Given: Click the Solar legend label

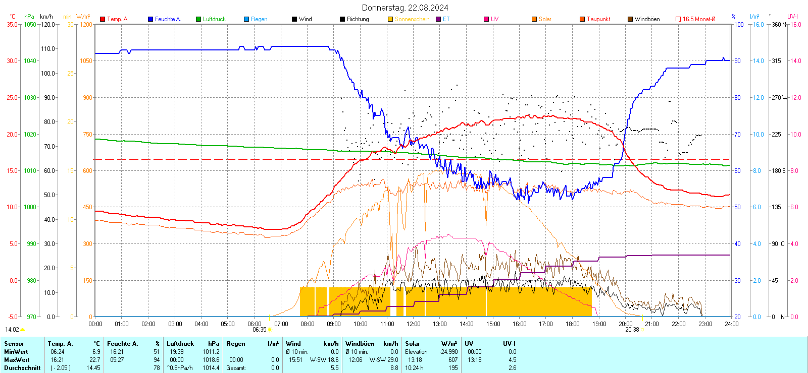Looking at the screenshot, I should click(545, 19).
